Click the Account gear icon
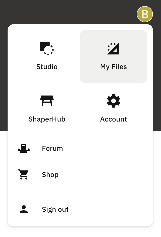 (x=113, y=100)
